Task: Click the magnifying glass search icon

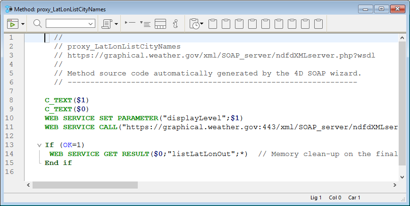Action: pyautogui.click(x=38, y=24)
